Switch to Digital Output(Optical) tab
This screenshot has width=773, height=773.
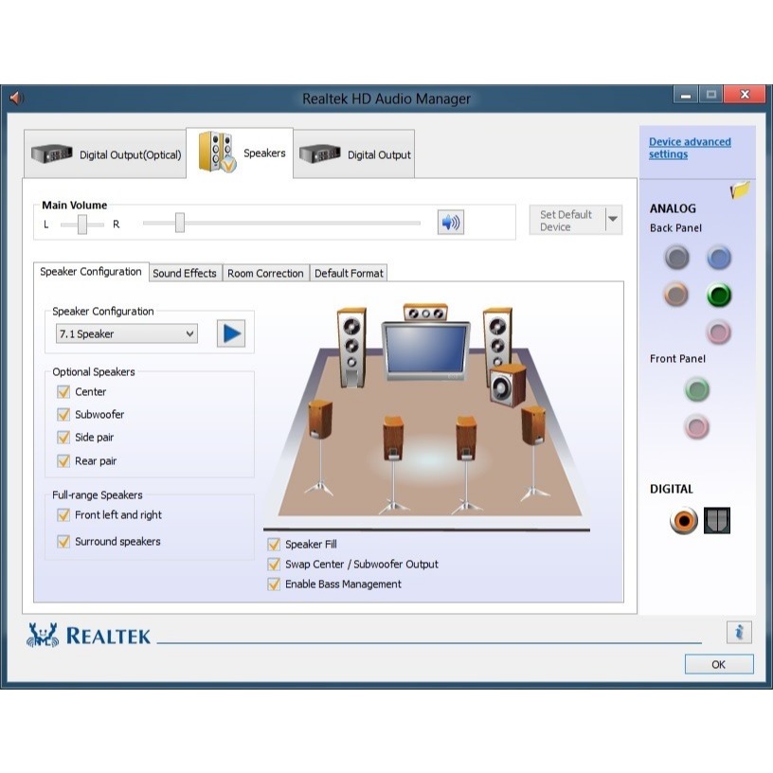coord(105,154)
